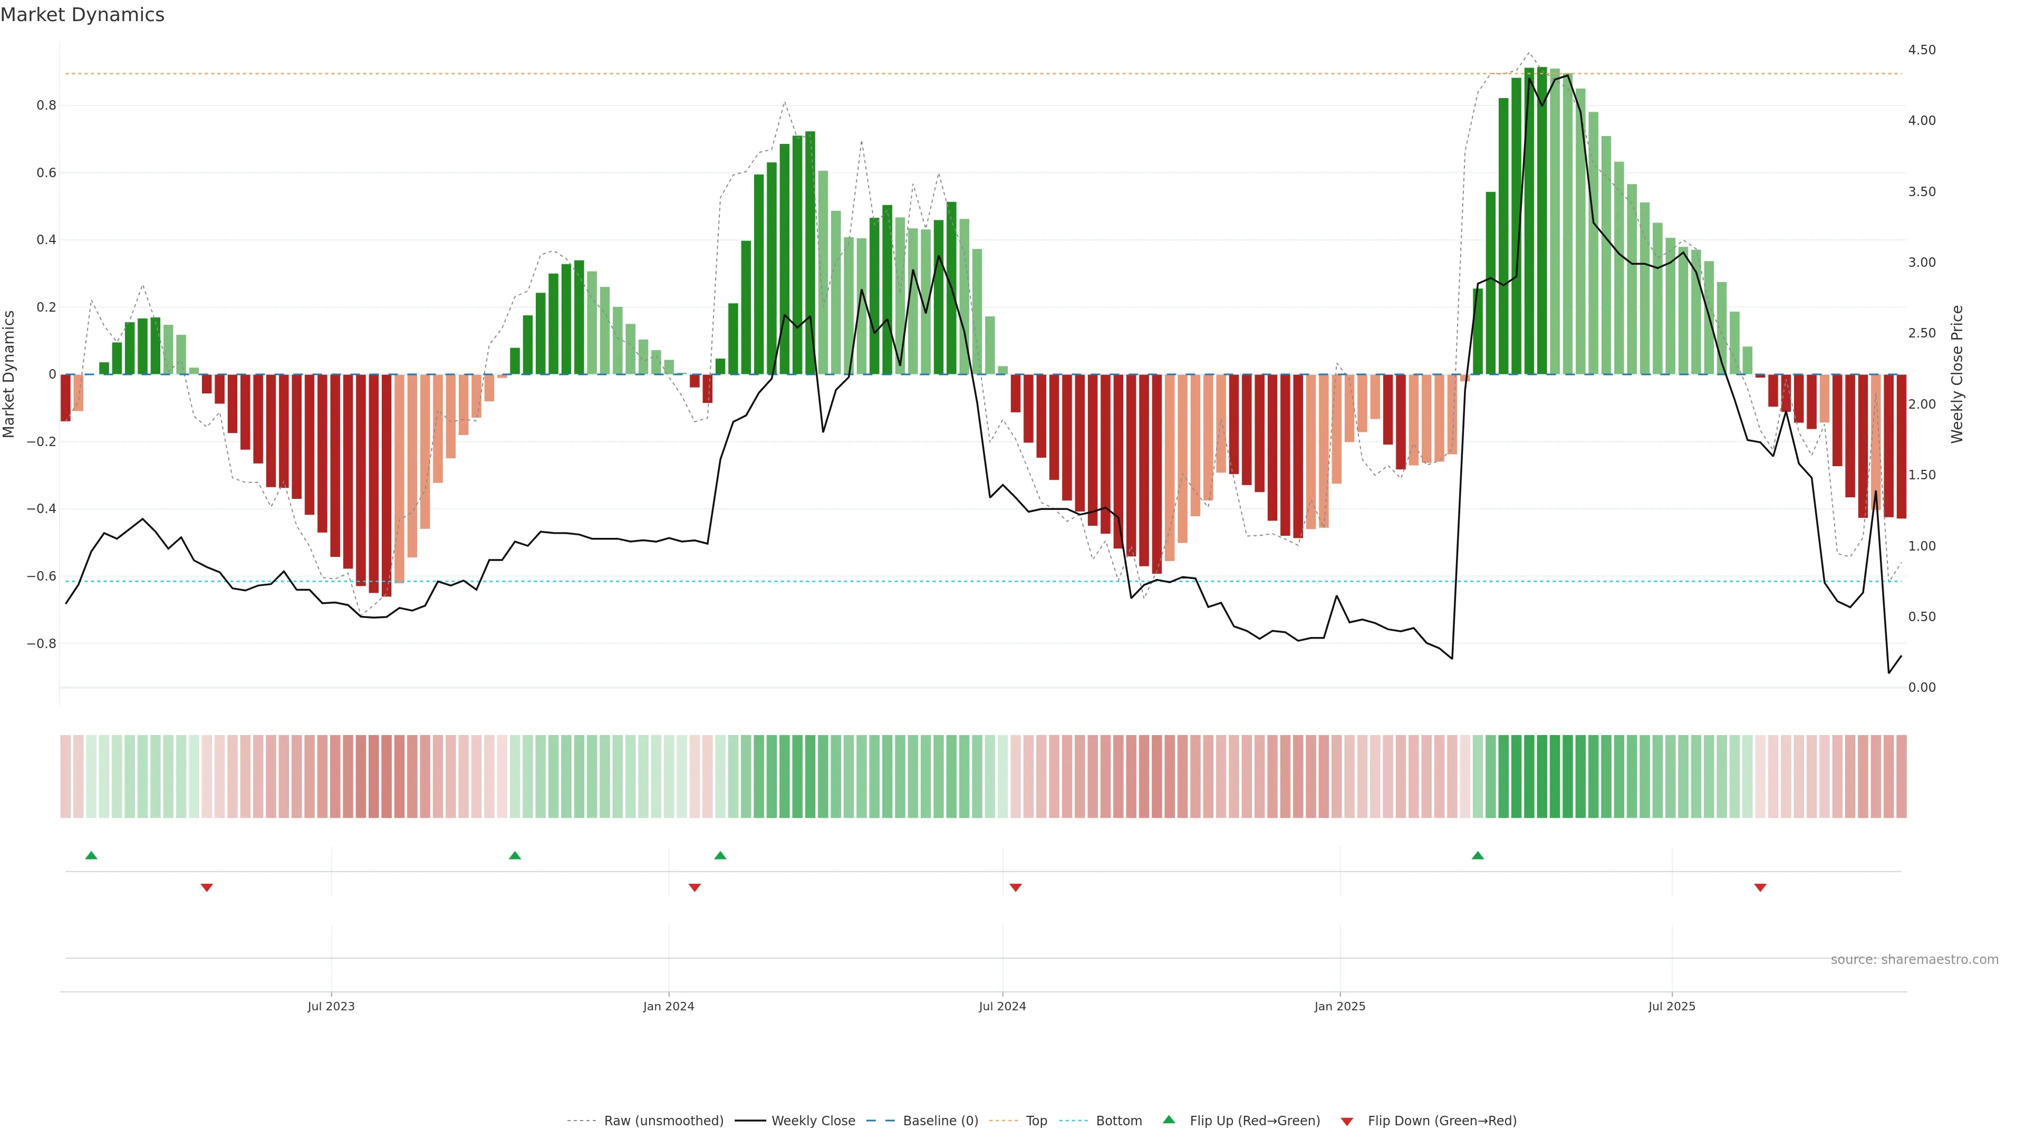Click the green flip-up marker in late 2023

pos(515,855)
